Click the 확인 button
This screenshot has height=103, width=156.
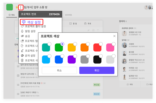[x=97, y=70]
